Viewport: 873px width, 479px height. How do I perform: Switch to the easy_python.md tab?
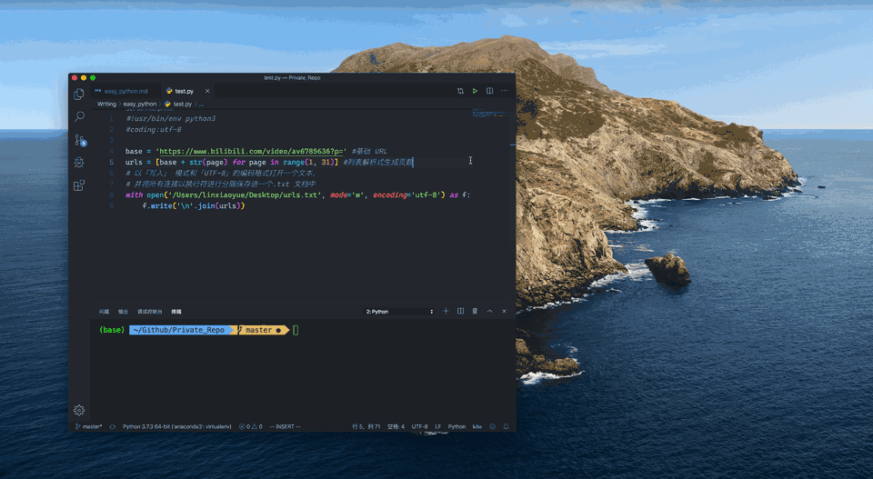[x=125, y=91]
